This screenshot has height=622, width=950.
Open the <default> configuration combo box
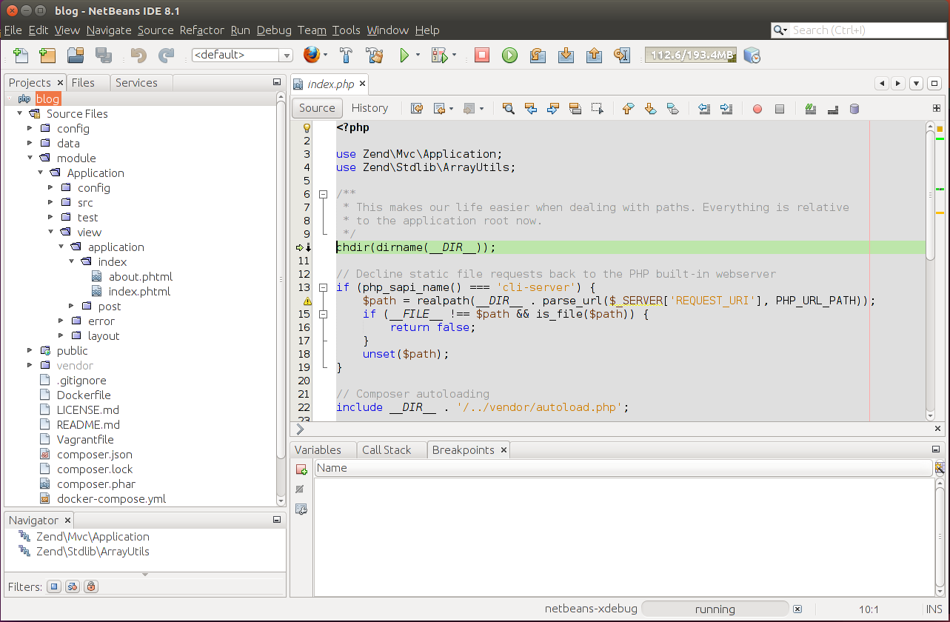pyautogui.click(x=242, y=55)
